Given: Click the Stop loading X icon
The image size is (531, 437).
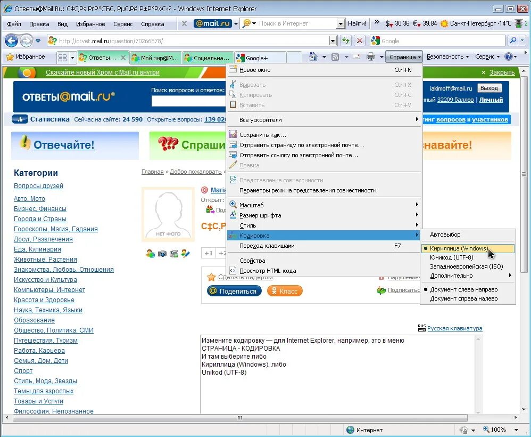Looking at the screenshot, I should (360, 41).
